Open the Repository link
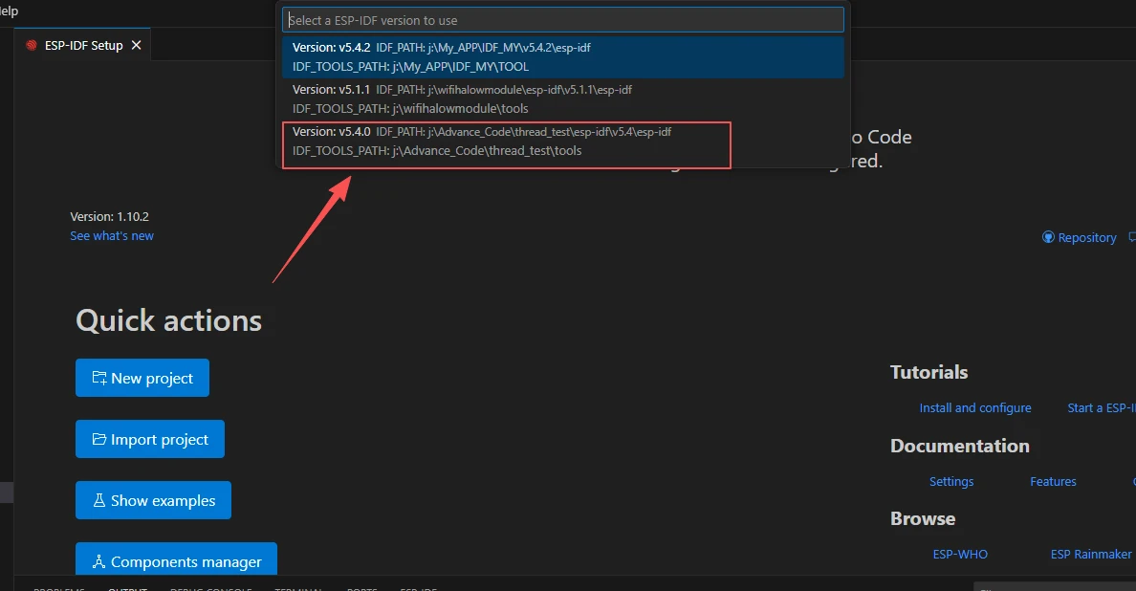The width and height of the screenshot is (1136, 591). click(1087, 237)
